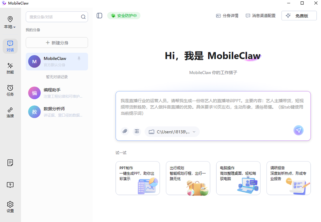Screen dimensions: 321x222
Task: Open the help question-mark icon
Action: click(x=10, y=185)
